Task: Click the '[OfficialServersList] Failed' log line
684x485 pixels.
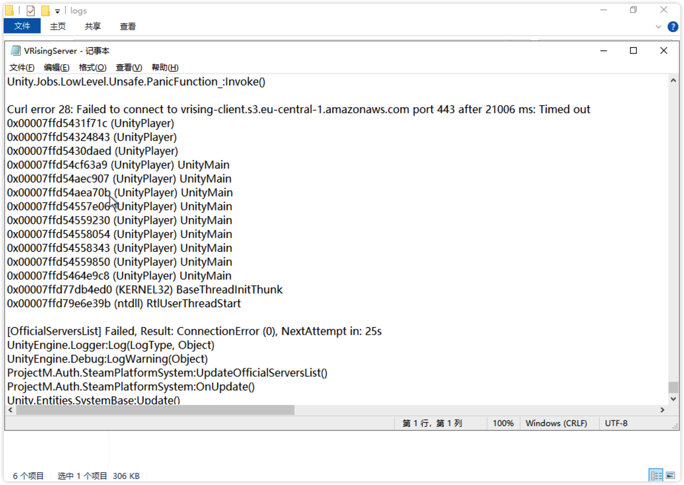Action: tap(194, 332)
